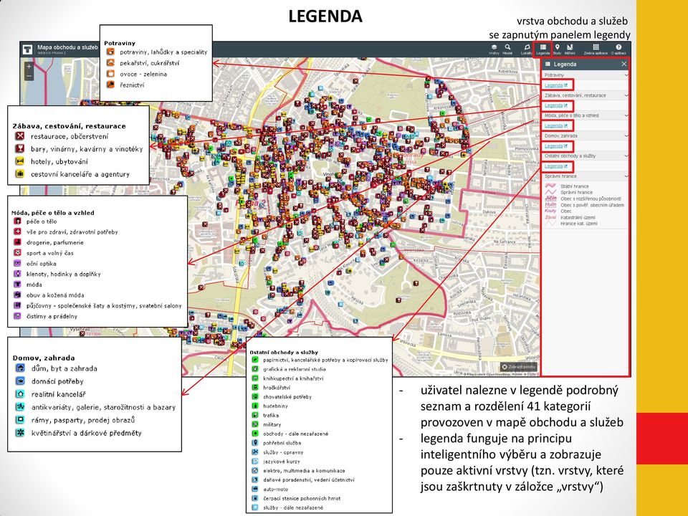
Task: Click the potraviny, lahůdky a speciality icon
Action: pyautogui.click(x=110, y=52)
